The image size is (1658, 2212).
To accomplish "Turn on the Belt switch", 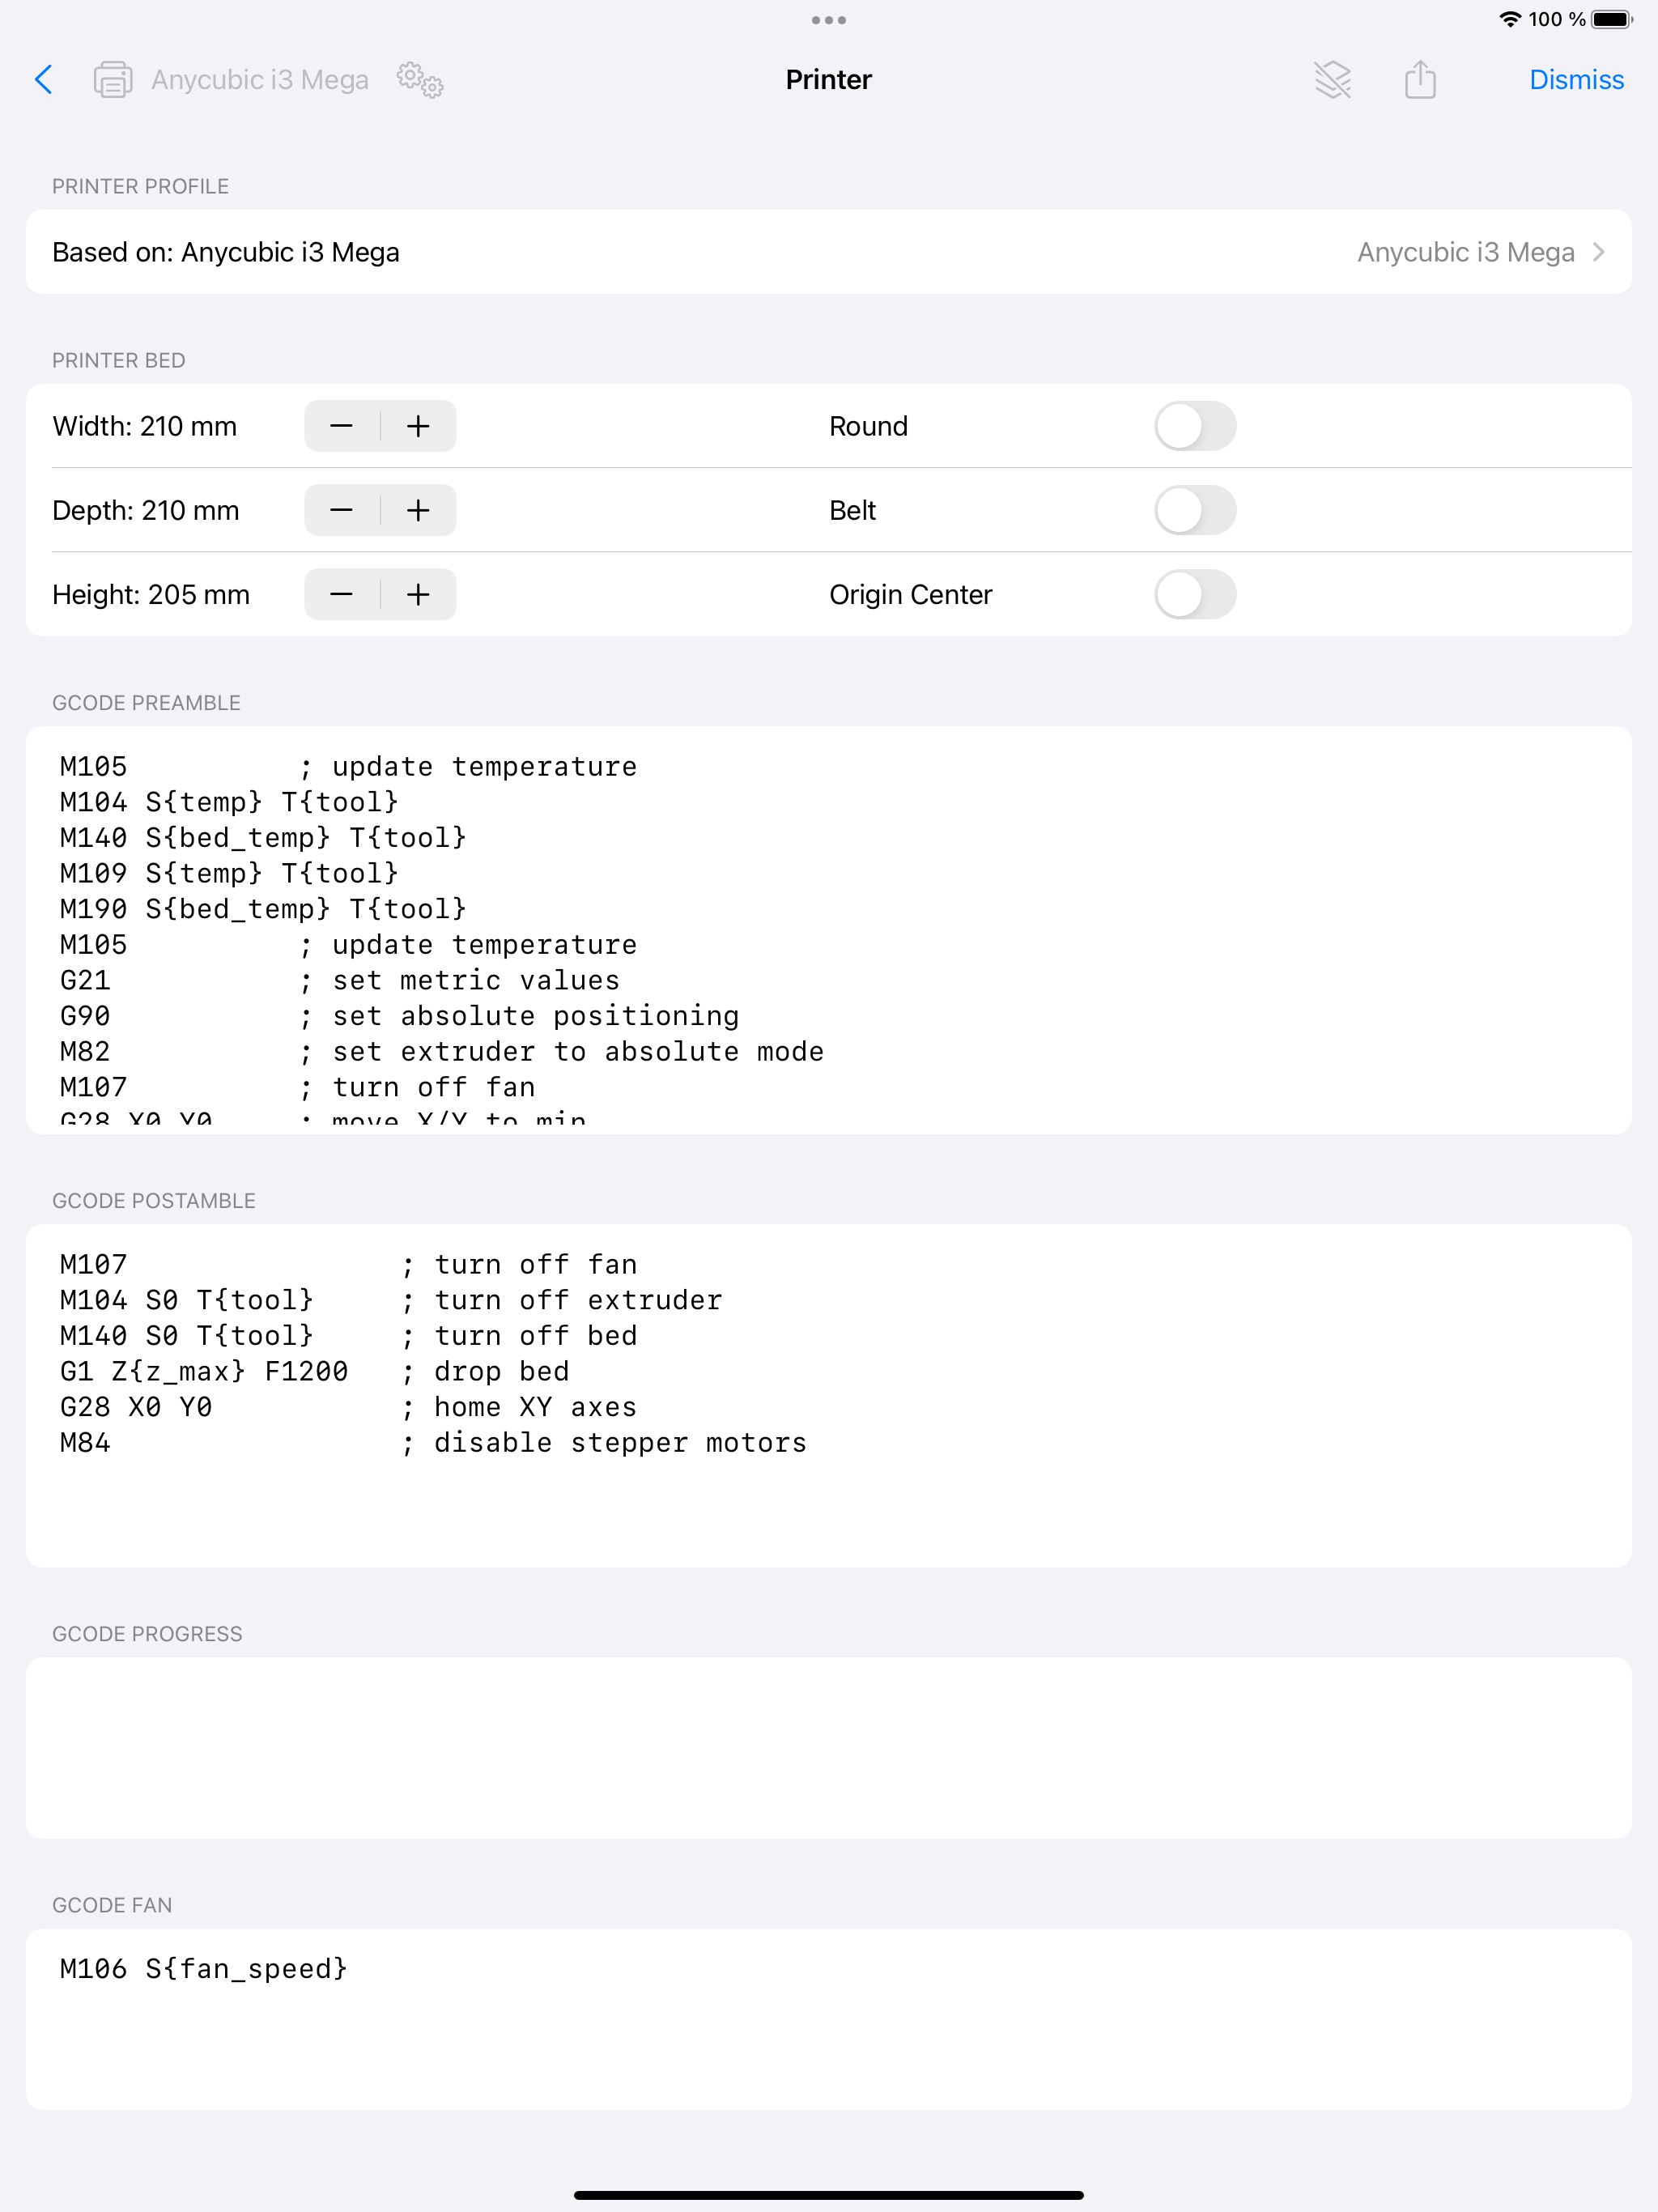I will [x=1195, y=510].
